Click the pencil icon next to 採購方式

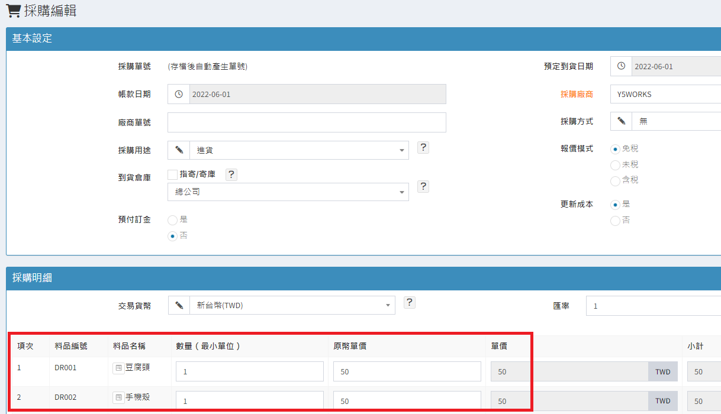(621, 121)
